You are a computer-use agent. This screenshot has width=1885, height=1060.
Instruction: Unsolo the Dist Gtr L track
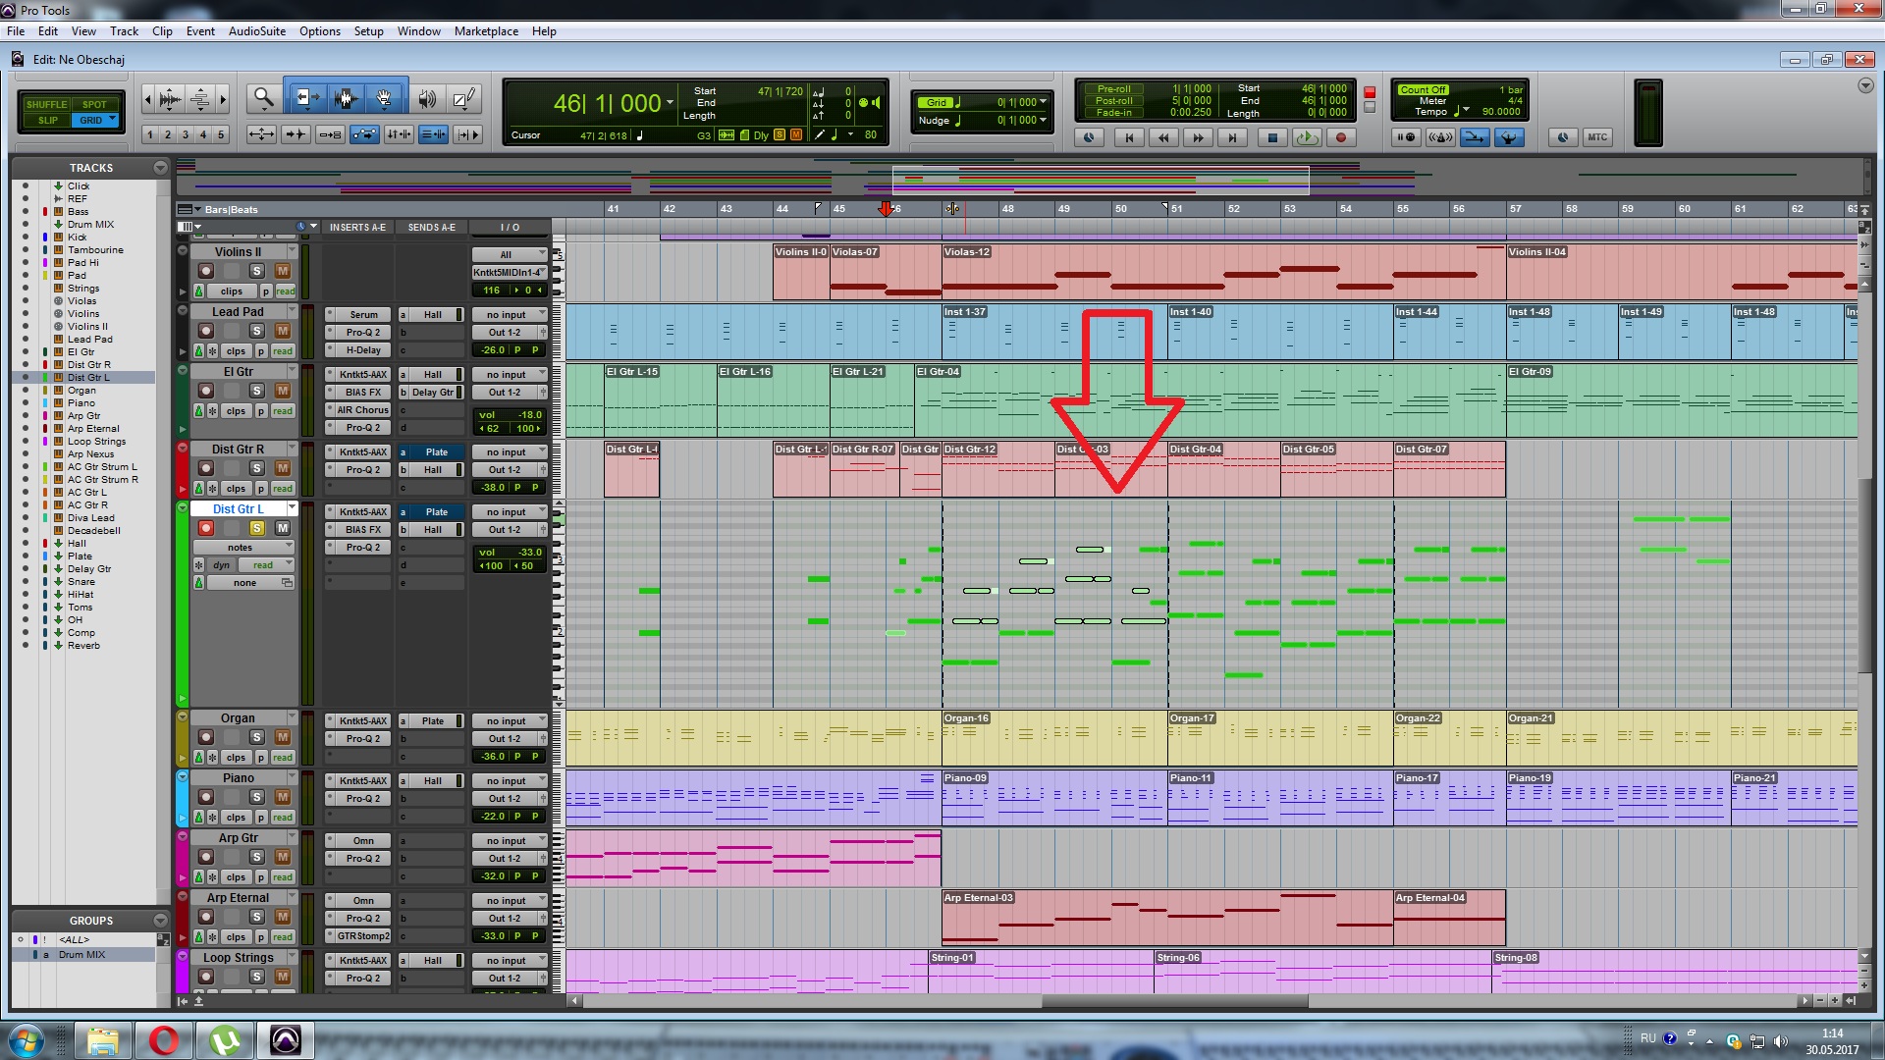click(256, 528)
